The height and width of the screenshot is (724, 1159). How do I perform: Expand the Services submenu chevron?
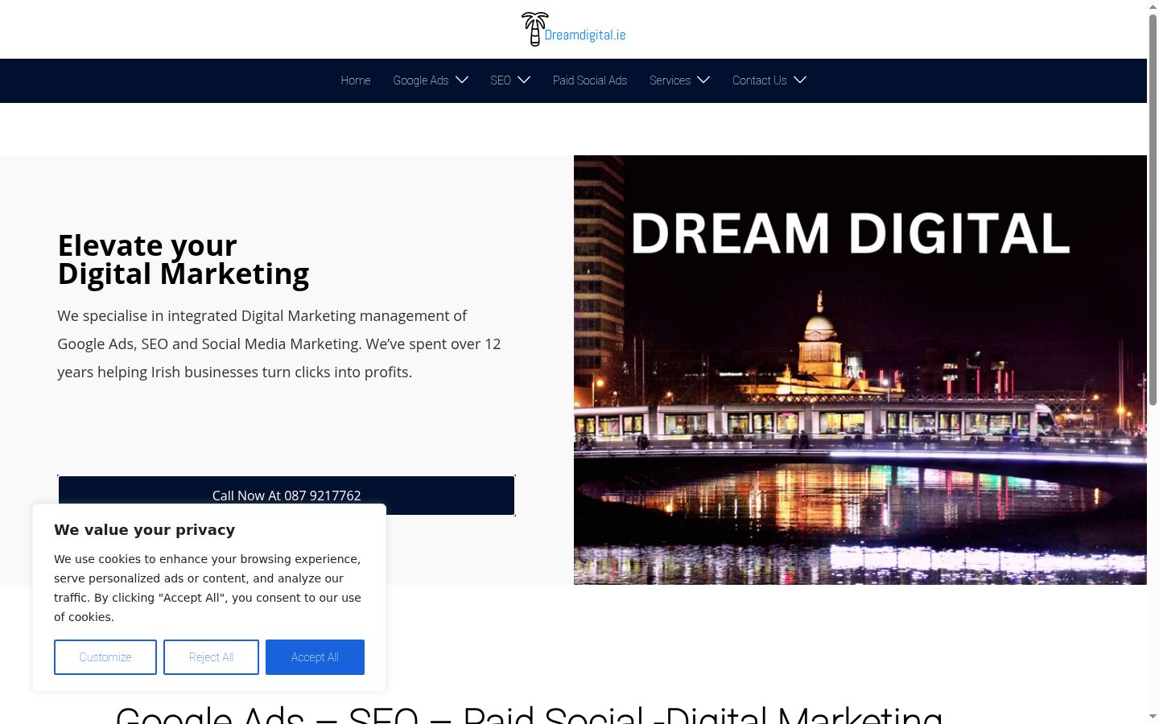pos(703,80)
